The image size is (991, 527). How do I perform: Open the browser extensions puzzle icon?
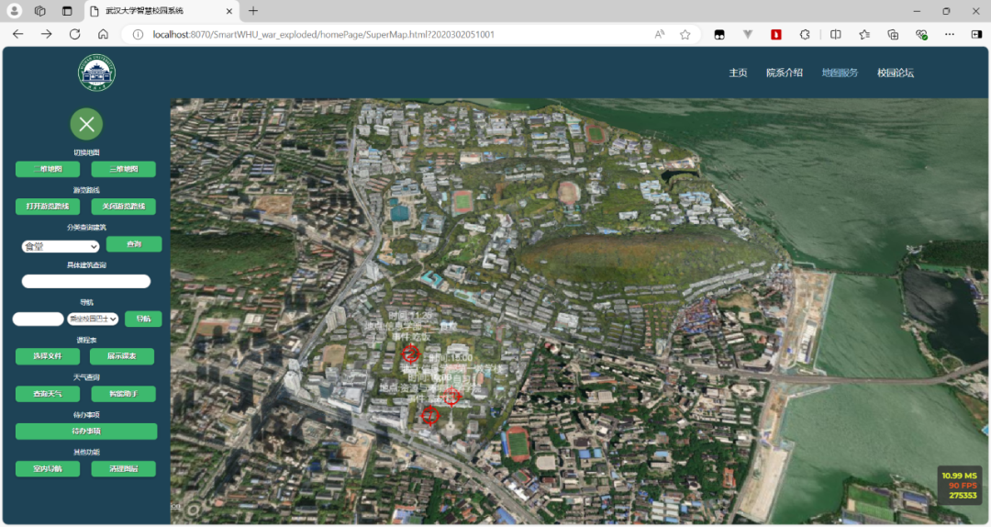(x=805, y=34)
